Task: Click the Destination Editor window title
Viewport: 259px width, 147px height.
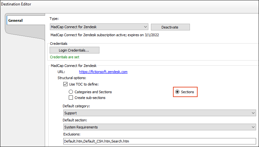Action: point(16,4)
